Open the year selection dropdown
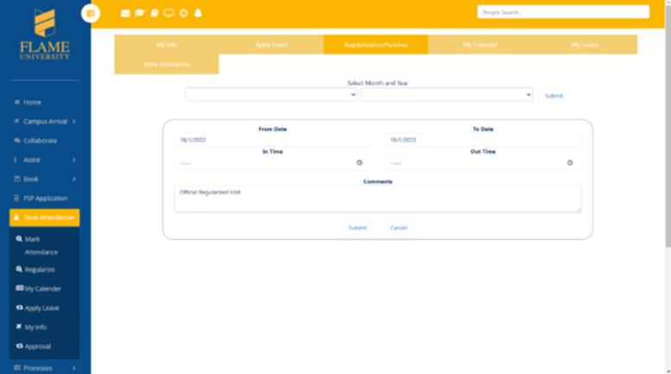671x374 pixels. click(446, 94)
